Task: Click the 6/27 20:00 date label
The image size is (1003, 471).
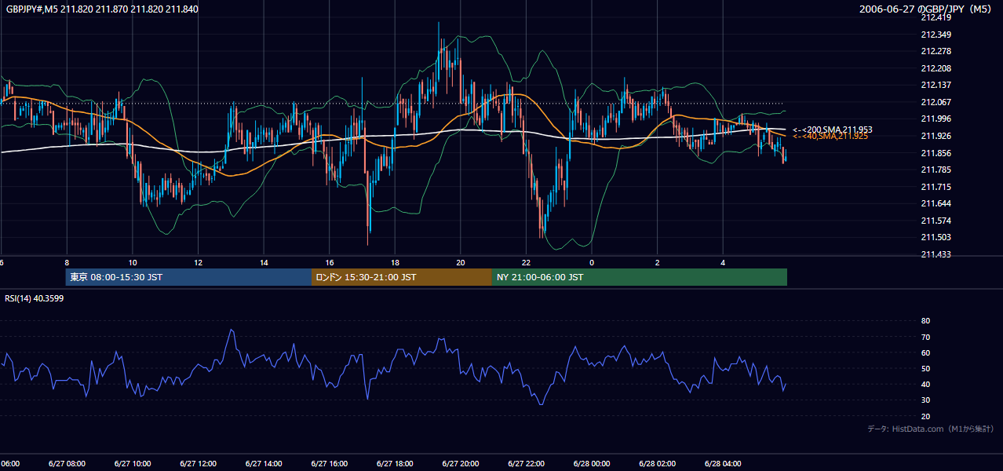Action: [461, 464]
